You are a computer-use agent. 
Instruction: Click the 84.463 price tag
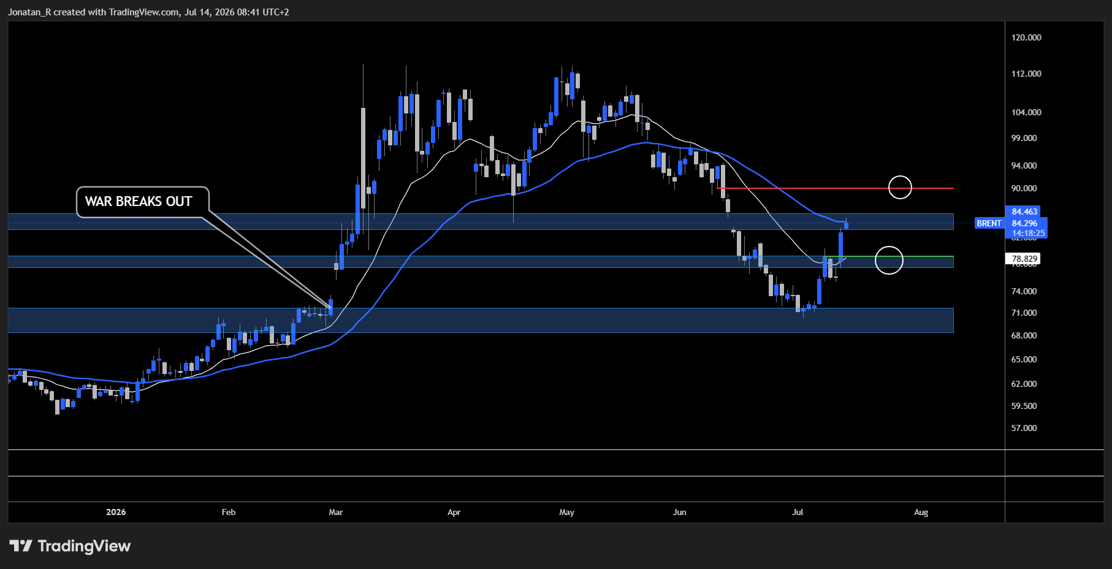click(x=1024, y=212)
